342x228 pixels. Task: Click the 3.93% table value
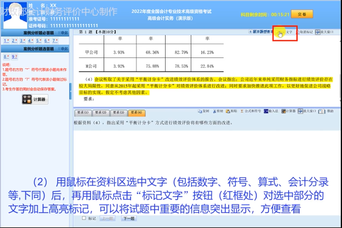point(119,53)
